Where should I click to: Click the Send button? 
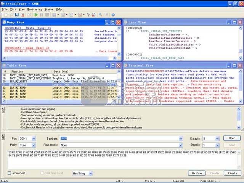(232, 145)
